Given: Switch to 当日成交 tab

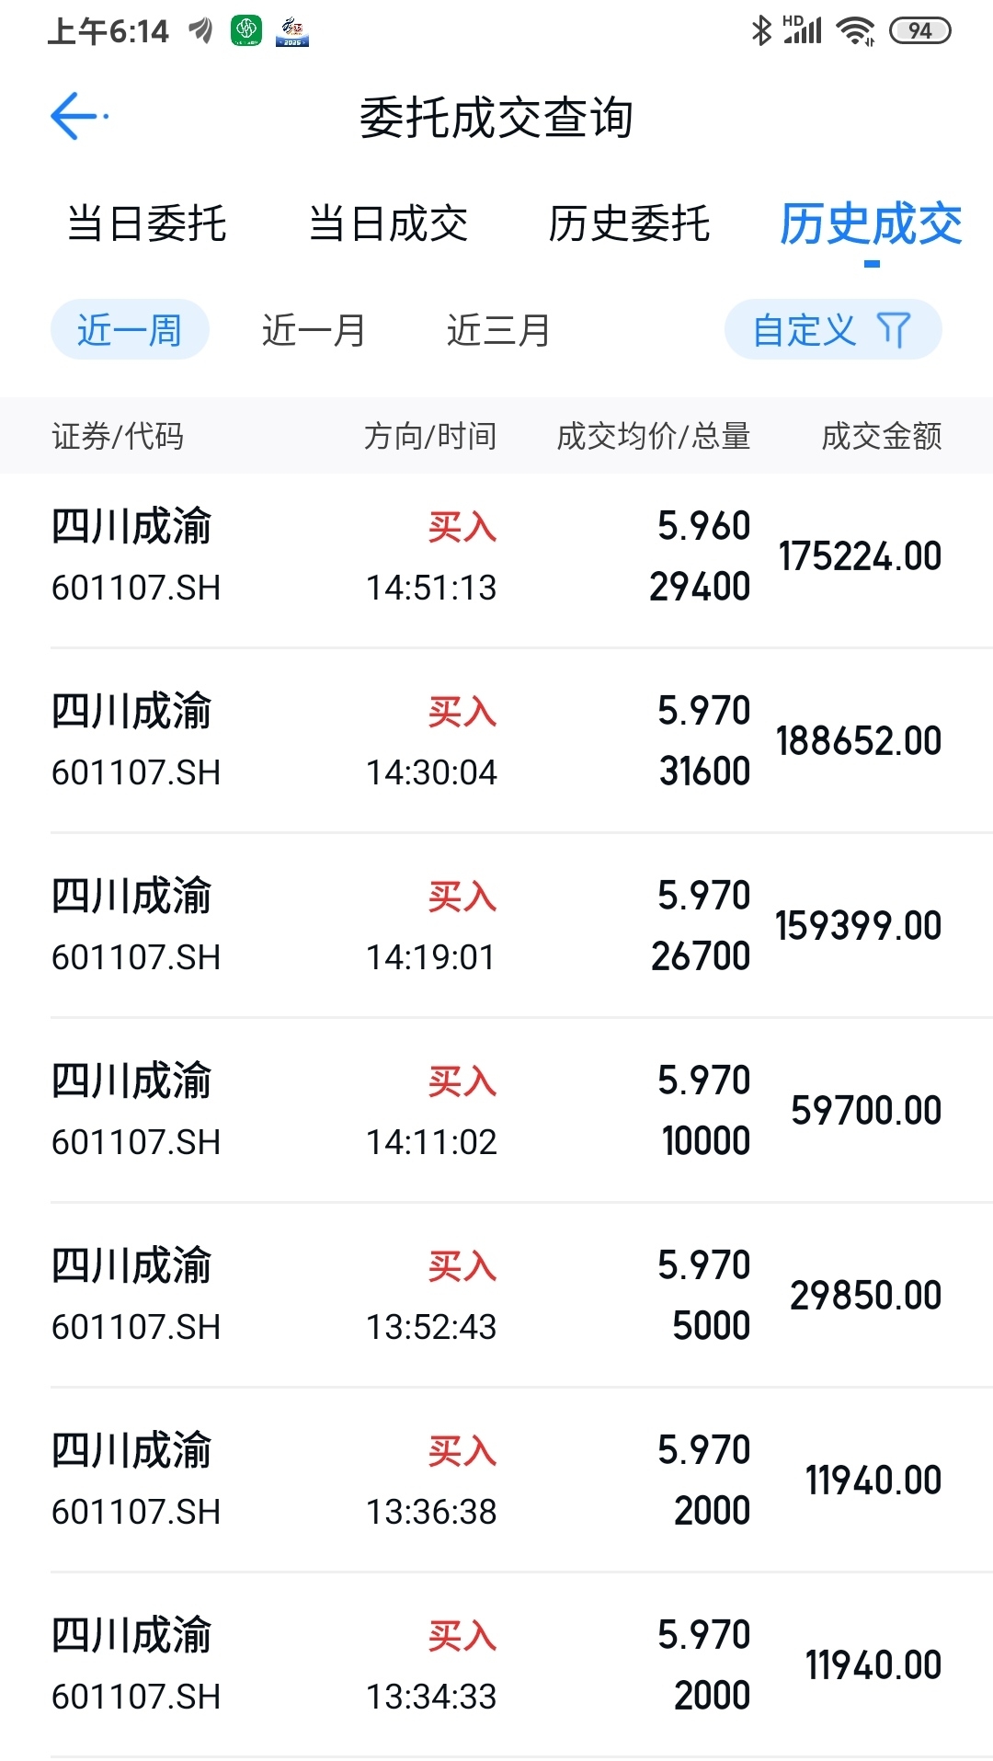Looking at the screenshot, I should point(388,223).
